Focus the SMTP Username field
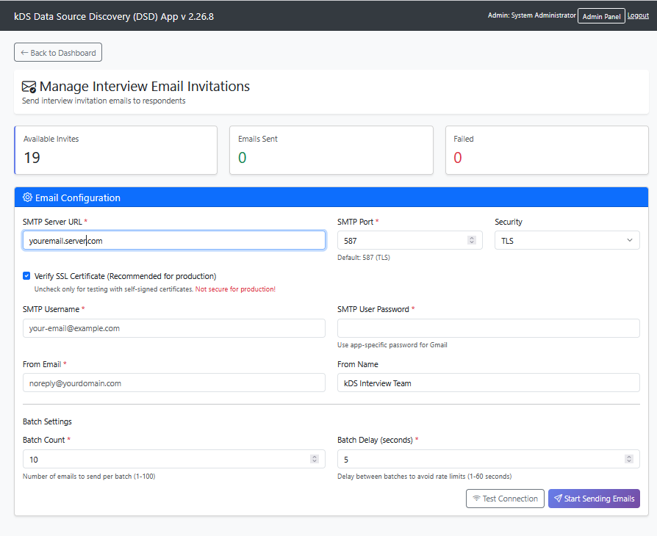The image size is (657, 536). tap(173, 328)
